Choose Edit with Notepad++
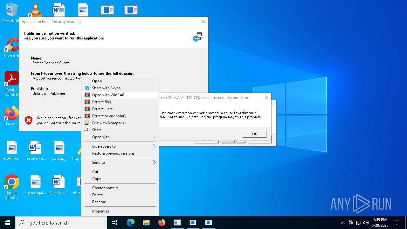Screen dimensions: 407x229 tap(120, 123)
